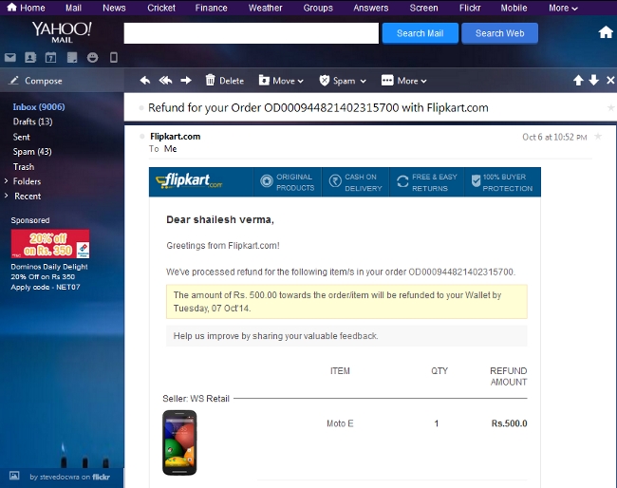Click Cash on Delivery rupee icon
The image size is (617, 488).
click(x=335, y=181)
